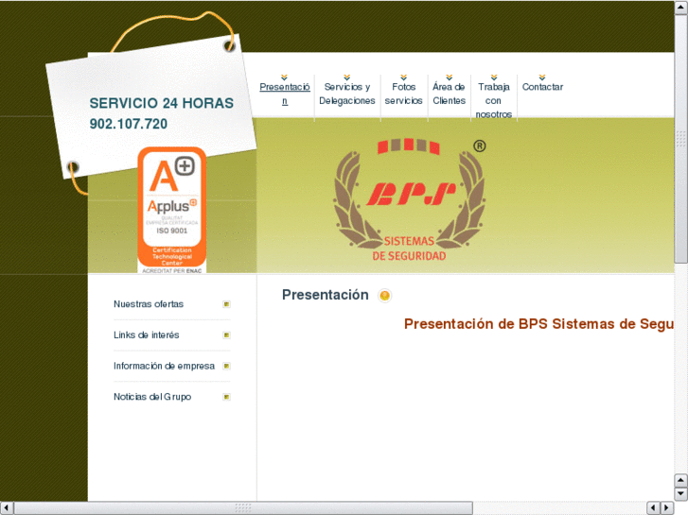Image resolution: width=688 pixels, height=515 pixels.
Task: Click square bullet icon beside Información de empresa
Action: [226, 366]
